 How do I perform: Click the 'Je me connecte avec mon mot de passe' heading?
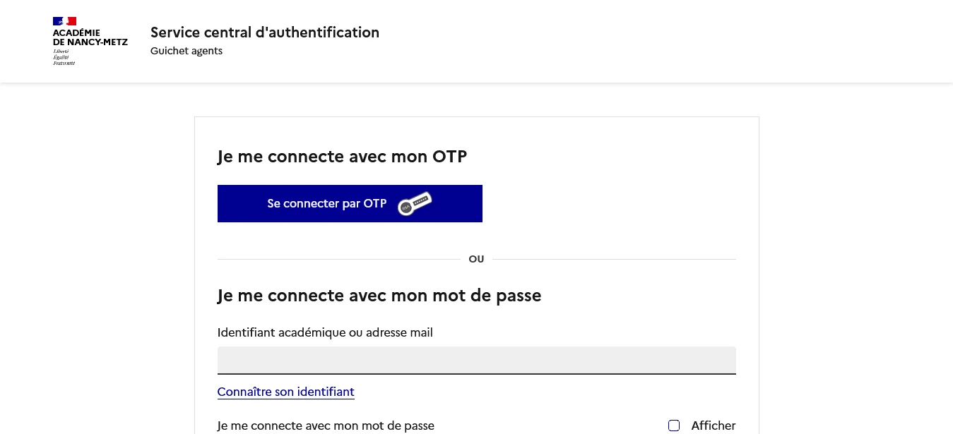(x=379, y=296)
